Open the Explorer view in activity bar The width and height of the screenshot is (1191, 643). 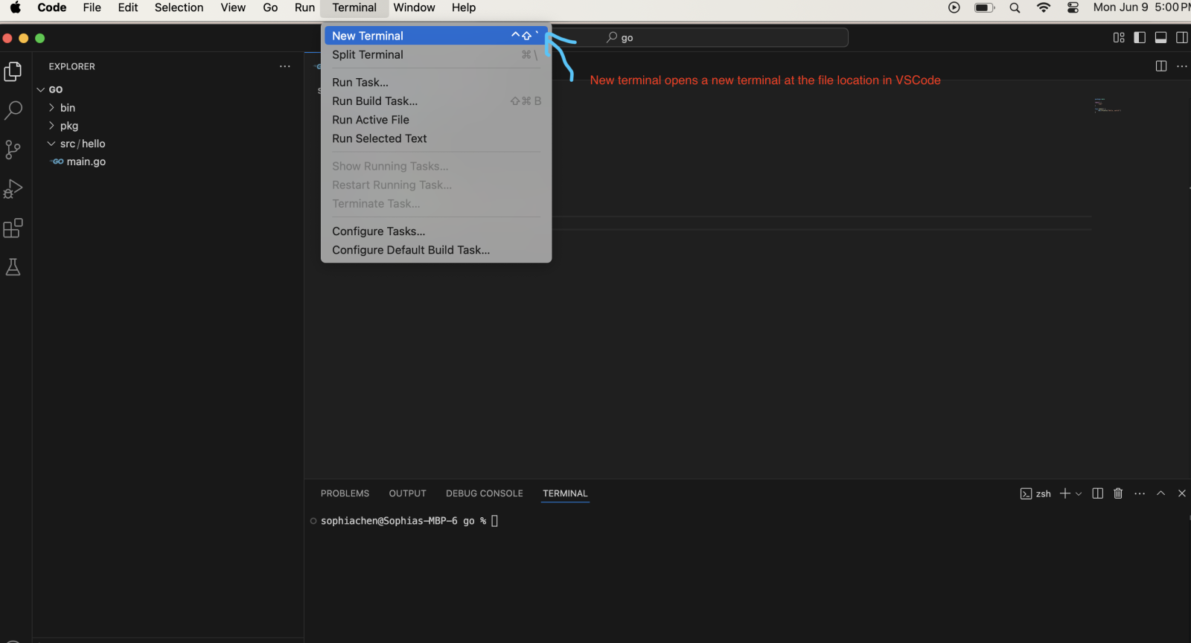pyautogui.click(x=13, y=71)
